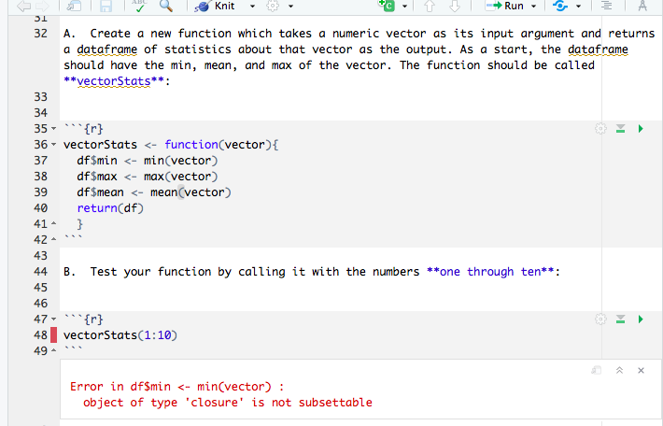The image size is (663, 426).
Task: Click on vectorStats(1:10) code line
Action: tap(120, 335)
